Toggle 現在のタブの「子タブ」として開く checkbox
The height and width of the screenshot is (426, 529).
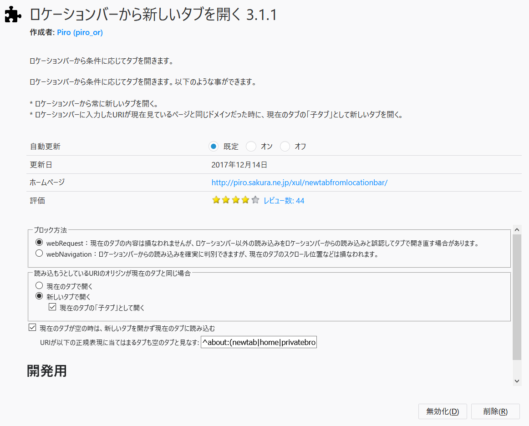(x=52, y=307)
